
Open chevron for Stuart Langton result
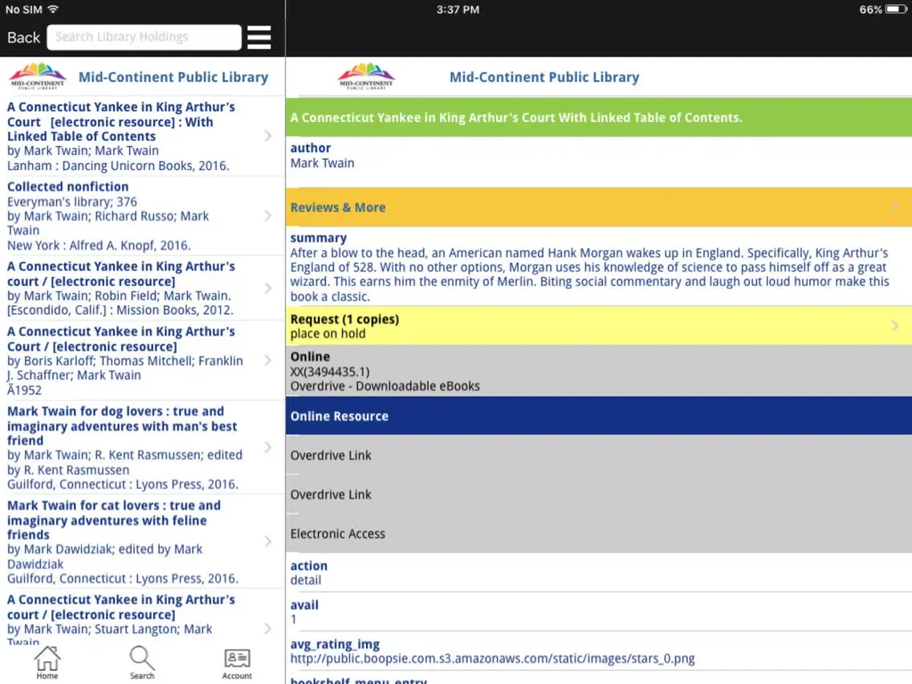(x=267, y=628)
